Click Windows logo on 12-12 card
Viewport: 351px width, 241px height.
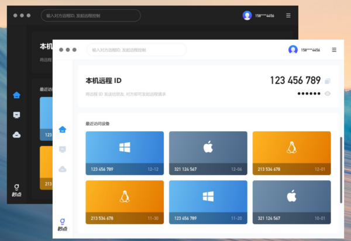125,148
